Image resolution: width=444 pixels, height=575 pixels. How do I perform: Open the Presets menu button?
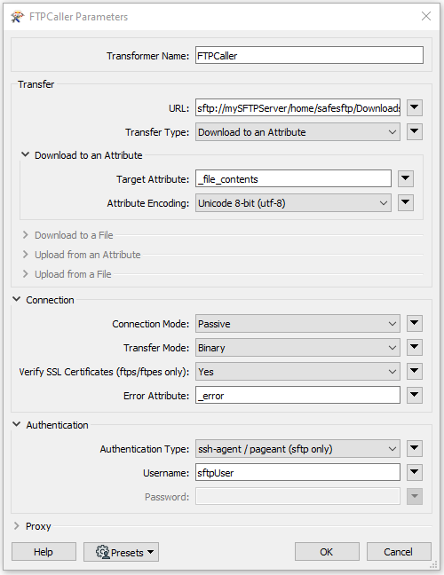click(x=121, y=552)
